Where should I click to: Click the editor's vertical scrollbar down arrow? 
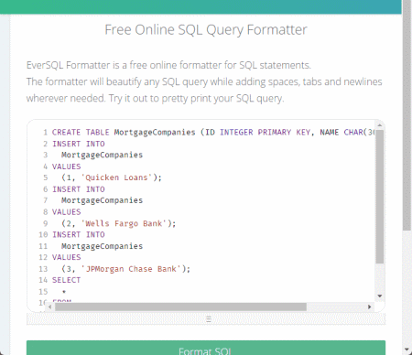click(x=380, y=296)
